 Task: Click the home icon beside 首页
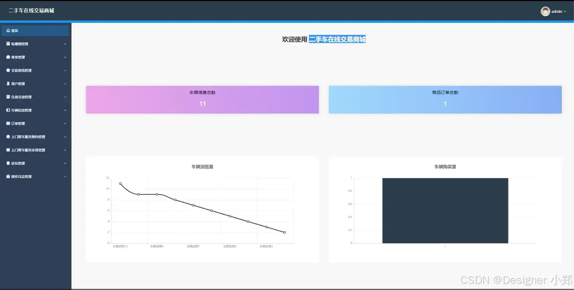[x=8, y=31]
